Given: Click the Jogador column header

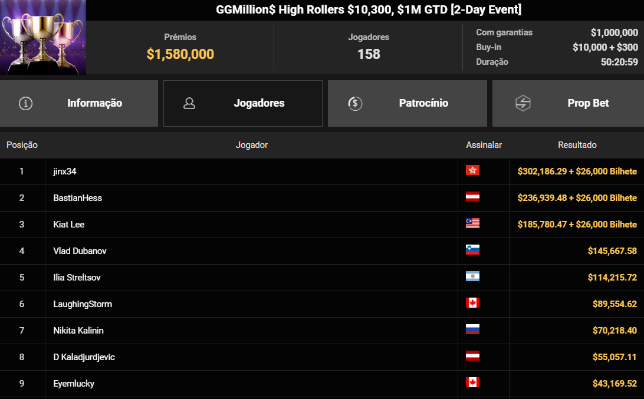Looking at the screenshot, I should click(251, 145).
